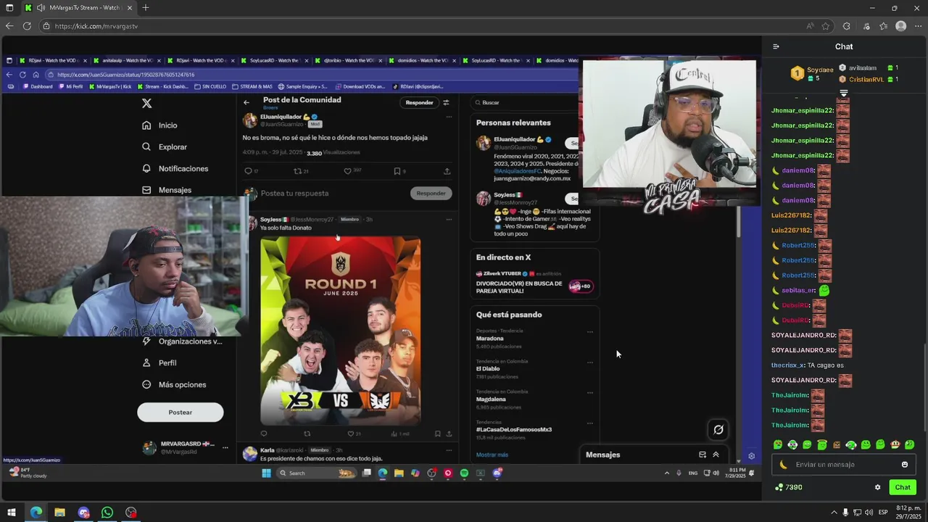The height and width of the screenshot is (522, 928).
Task: Mute the MrVargasTv Stream tab audio
Action: tap(42, 8)
